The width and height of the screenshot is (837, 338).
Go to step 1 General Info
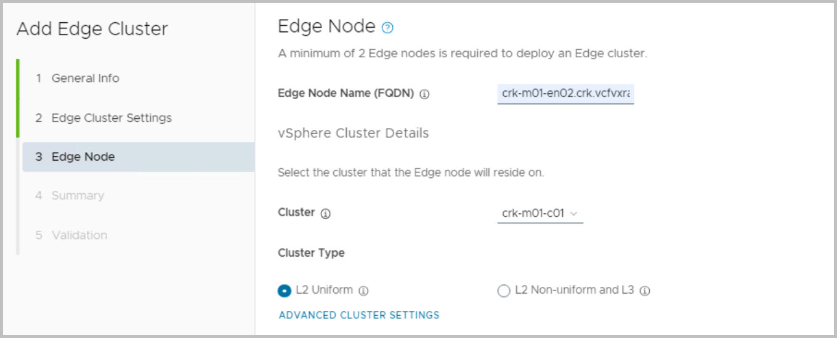click(x=85, y=78)
